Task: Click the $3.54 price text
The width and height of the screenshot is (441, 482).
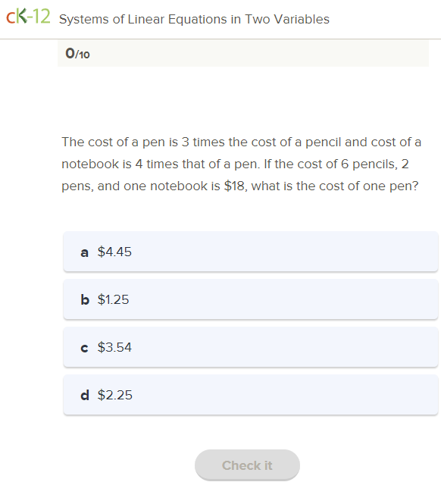Action: click(114, 347)
